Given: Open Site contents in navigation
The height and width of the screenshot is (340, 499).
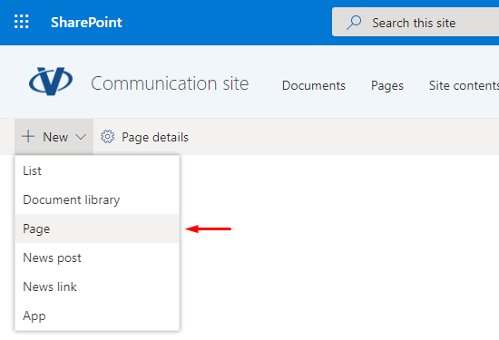Looking at the screenshot, I should pyautogui.click(x=464, y=85).
